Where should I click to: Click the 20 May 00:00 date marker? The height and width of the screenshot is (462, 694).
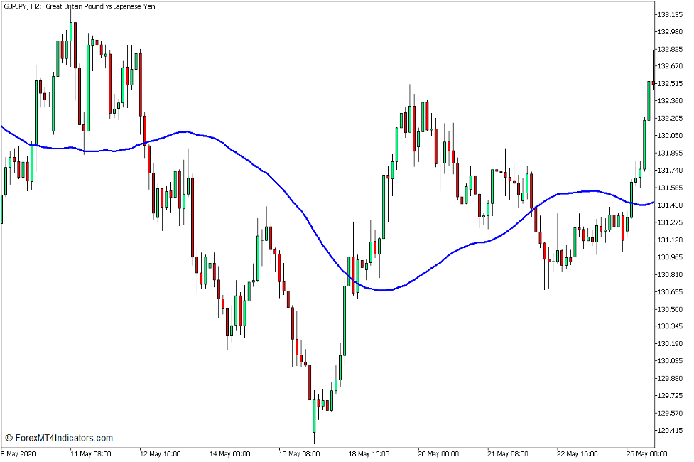438,453
